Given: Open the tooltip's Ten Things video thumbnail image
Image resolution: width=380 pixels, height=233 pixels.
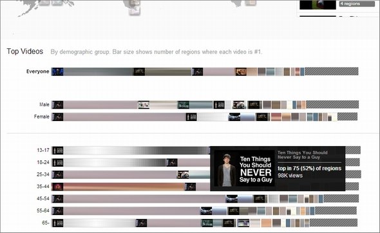Looking at the screenshot, I should point(245,169).
